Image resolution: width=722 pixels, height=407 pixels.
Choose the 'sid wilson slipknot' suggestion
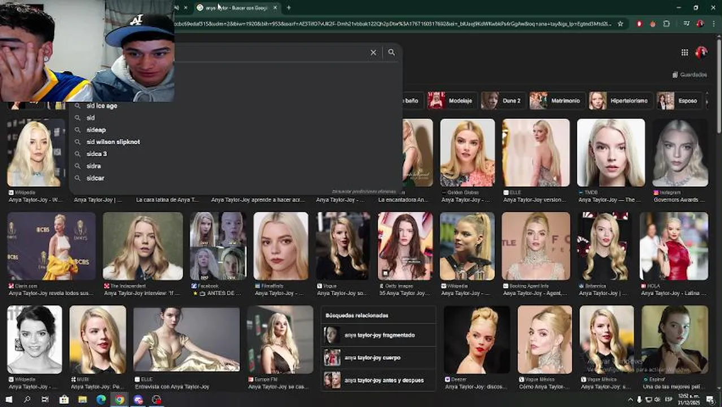236,142
